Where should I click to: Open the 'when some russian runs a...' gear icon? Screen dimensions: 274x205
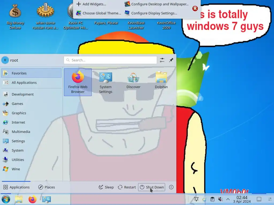(45, 17)
